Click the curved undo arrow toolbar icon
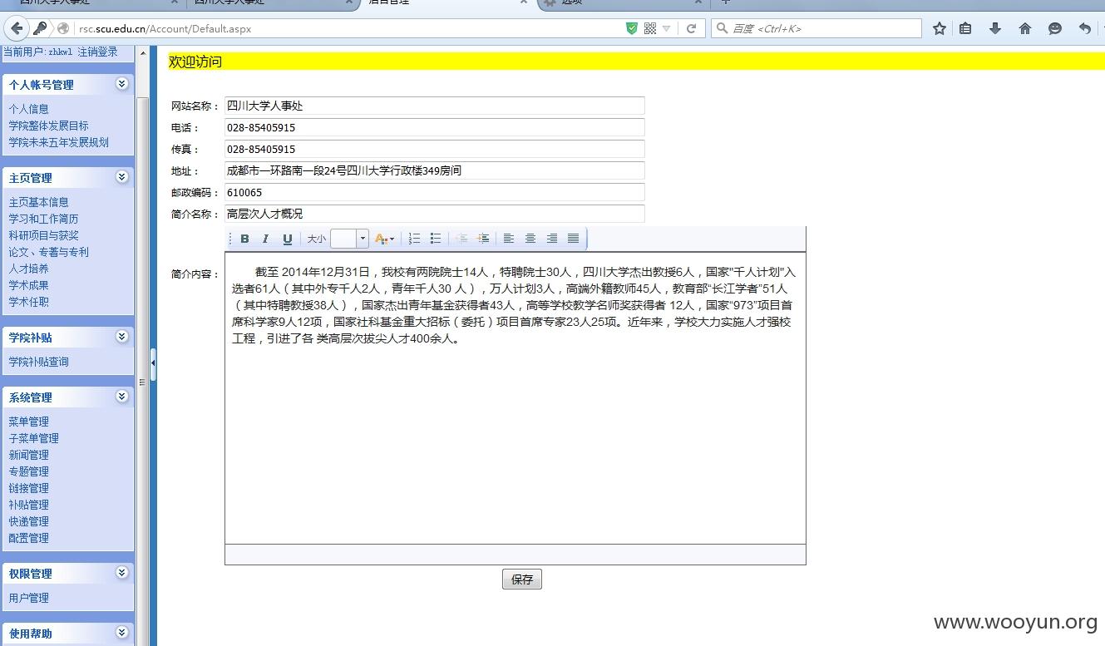Viewport: 1105px width, 646px height. (x=1085, y=28)
